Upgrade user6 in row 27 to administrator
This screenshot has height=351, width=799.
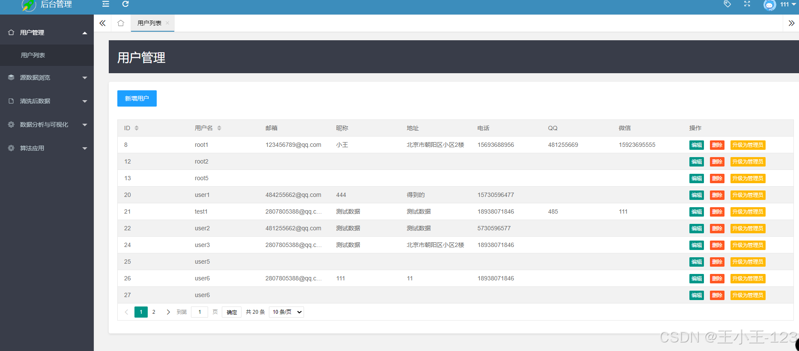click(748, 295)
